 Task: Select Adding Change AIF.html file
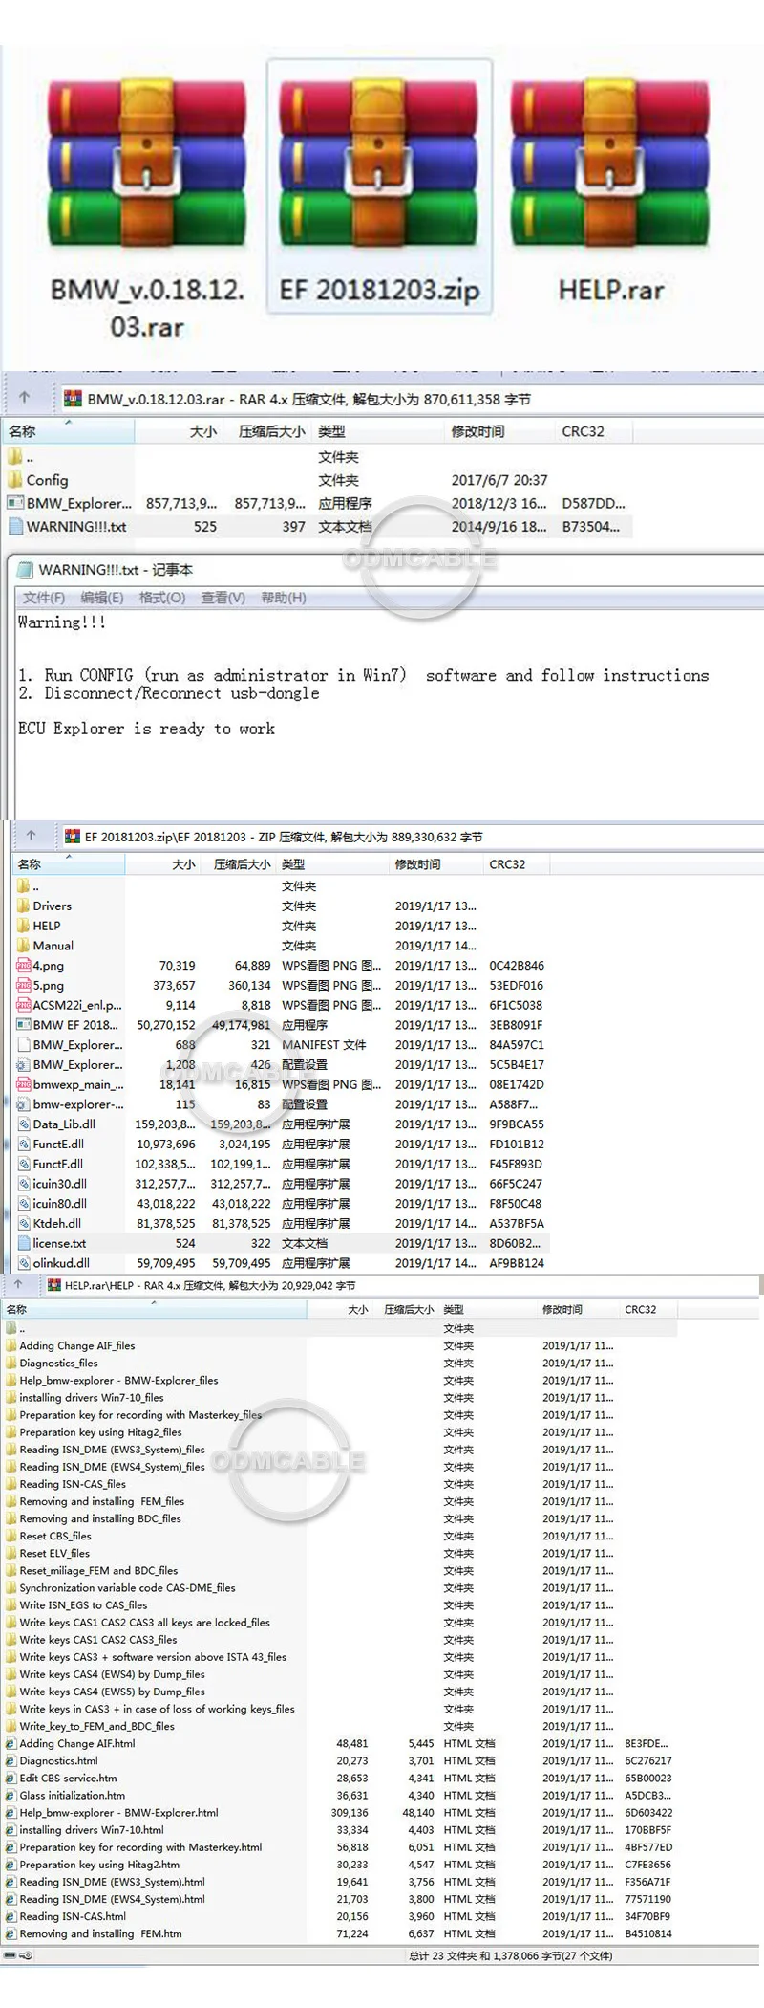pos(77,1743)
